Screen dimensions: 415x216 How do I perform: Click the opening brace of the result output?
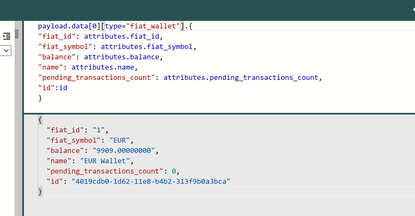point(40,120)
